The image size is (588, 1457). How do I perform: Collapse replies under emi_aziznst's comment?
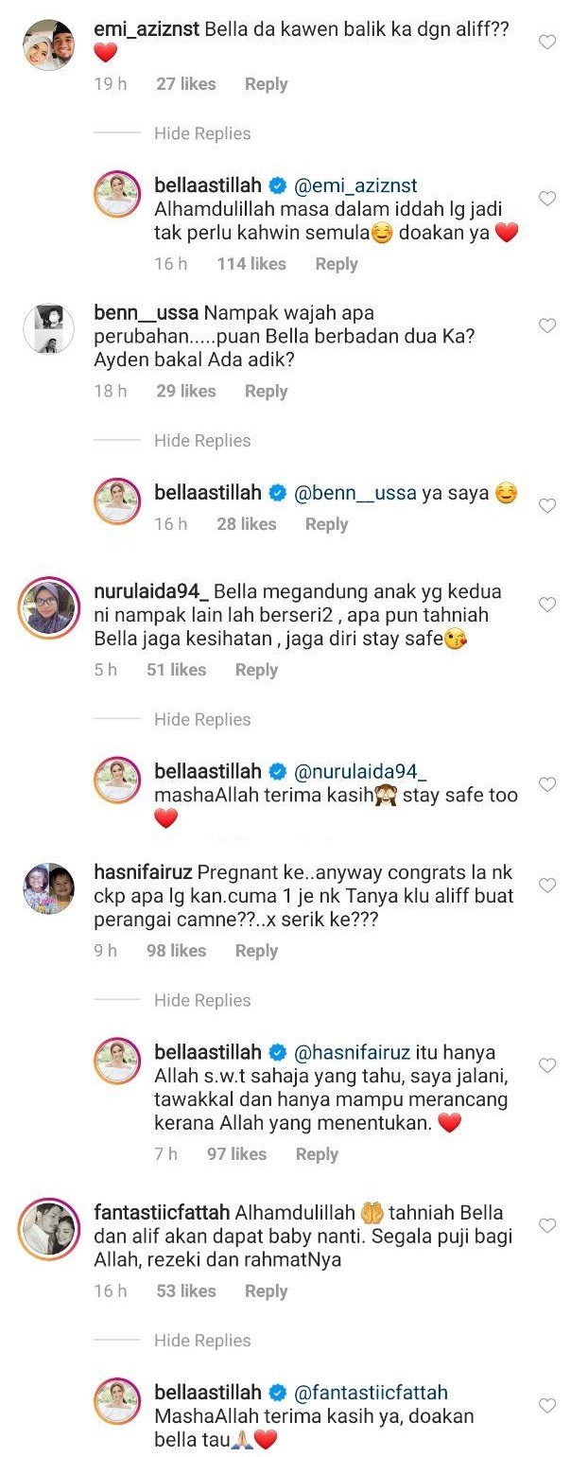coord(202,133)
